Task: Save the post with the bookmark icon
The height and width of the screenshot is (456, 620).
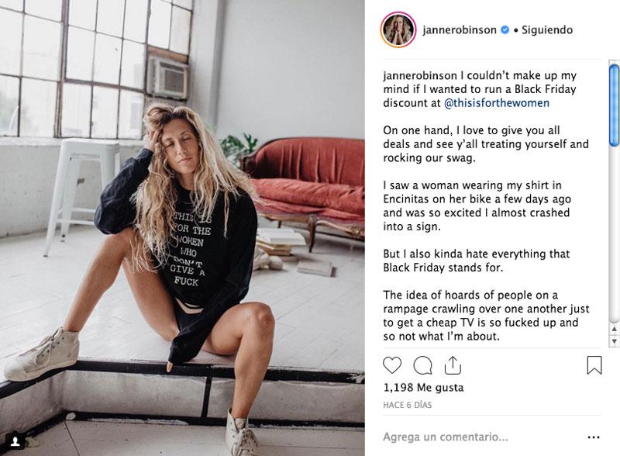Action: (594, 365)
